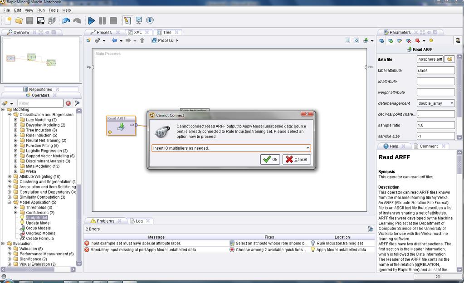This screenshot has width=464, height=283.
Task: Click the fit-to-size icon in process toolbar
Action: [357, 40]
